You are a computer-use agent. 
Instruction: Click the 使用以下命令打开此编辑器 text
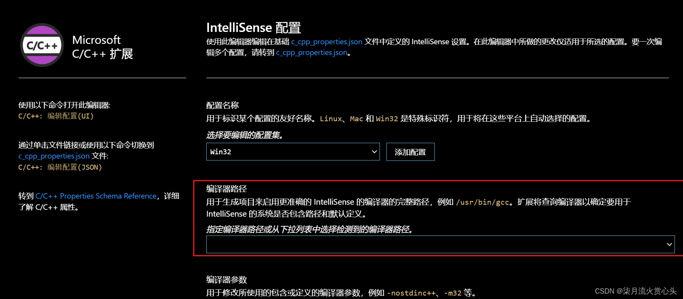[x=64, y=105]
